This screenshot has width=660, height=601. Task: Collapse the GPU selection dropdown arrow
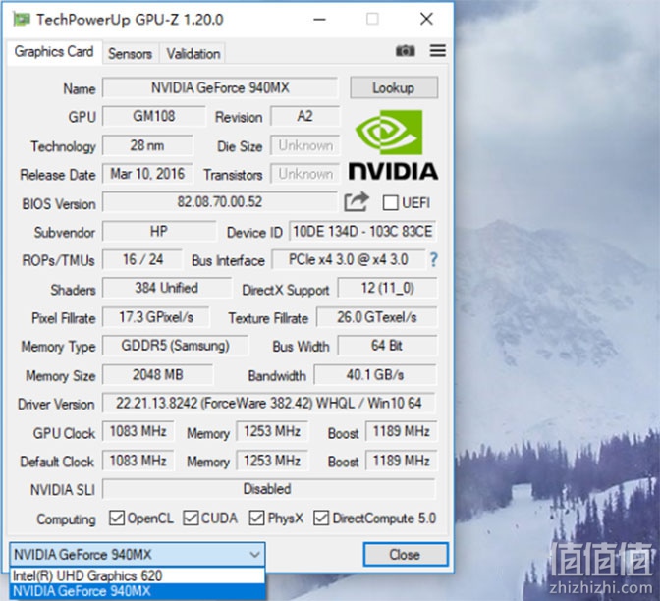point(254,554)
